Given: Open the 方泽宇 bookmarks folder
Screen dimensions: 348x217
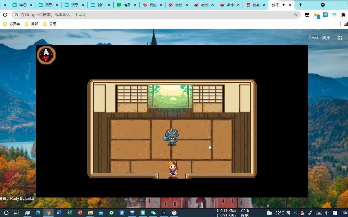Looking at the screenshot, I should click(x=12, y=24).
